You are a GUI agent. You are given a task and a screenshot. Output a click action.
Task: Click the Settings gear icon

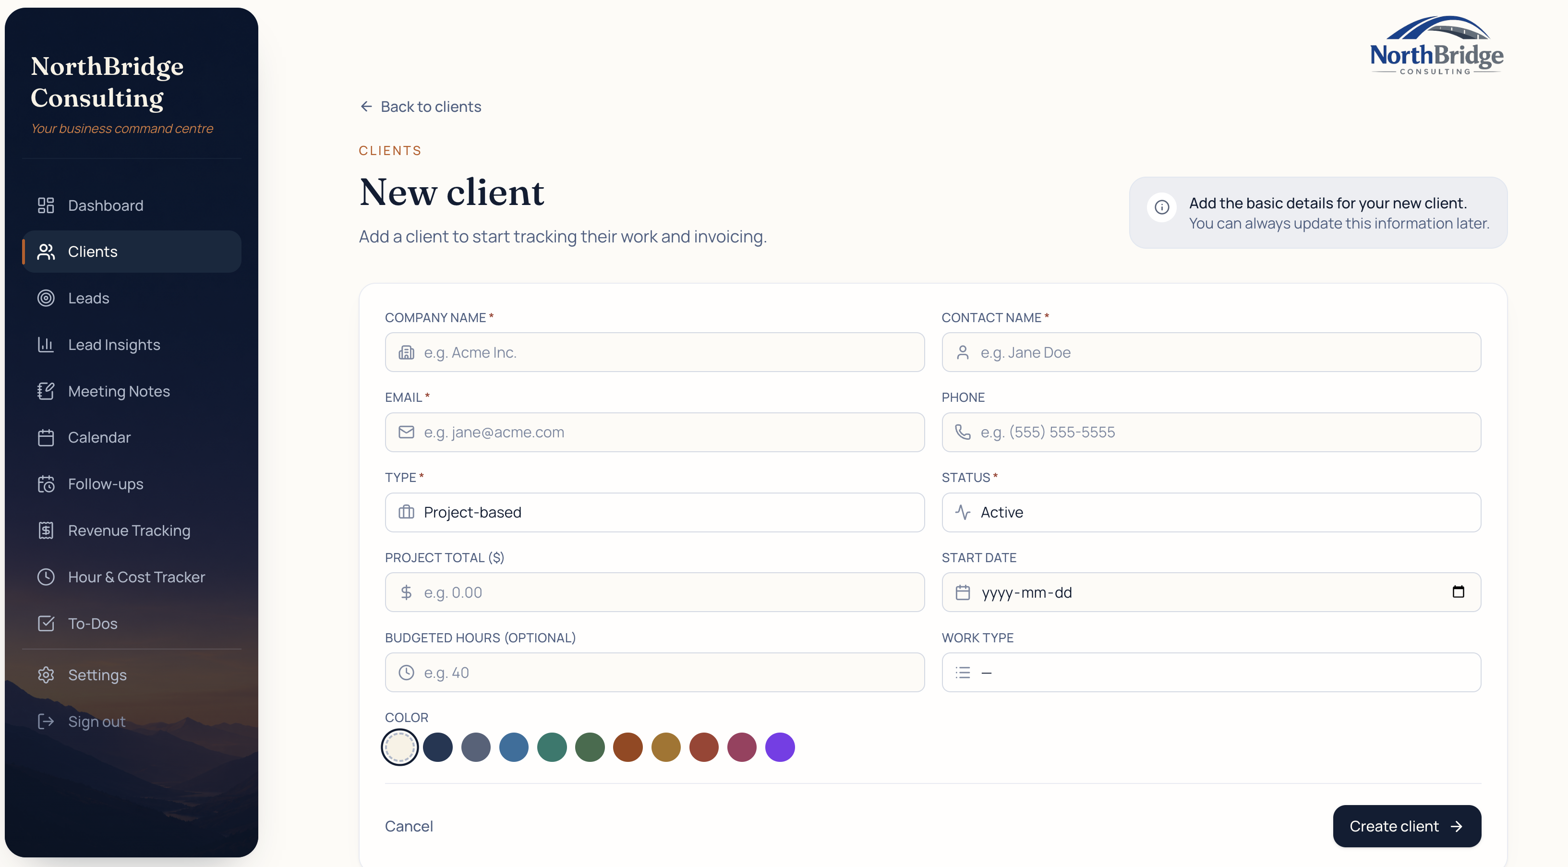pos(46,675)
